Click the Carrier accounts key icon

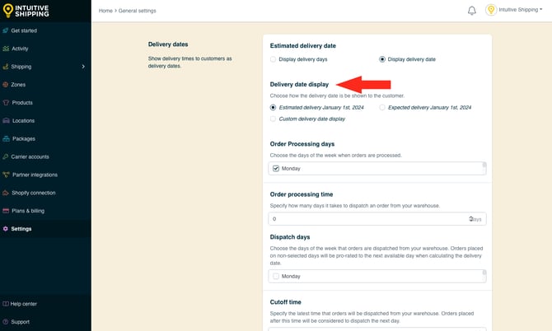pos(6,156)
